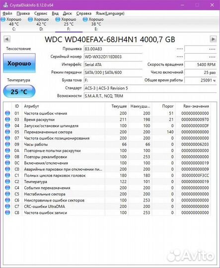Click disk model title WDC WD40EFAX-68JH4N1
Image resolution: width=220 pixels, height=268 pixels.
(x=91, y=40)
